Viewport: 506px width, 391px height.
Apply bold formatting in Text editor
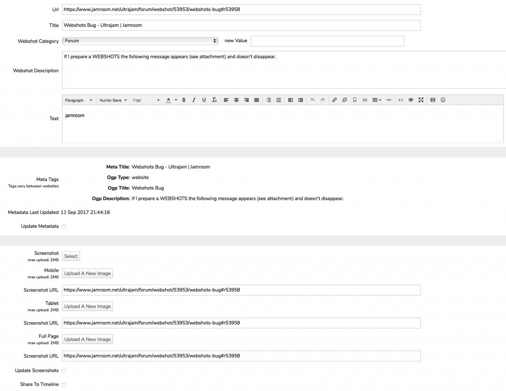tap(184, 100)
